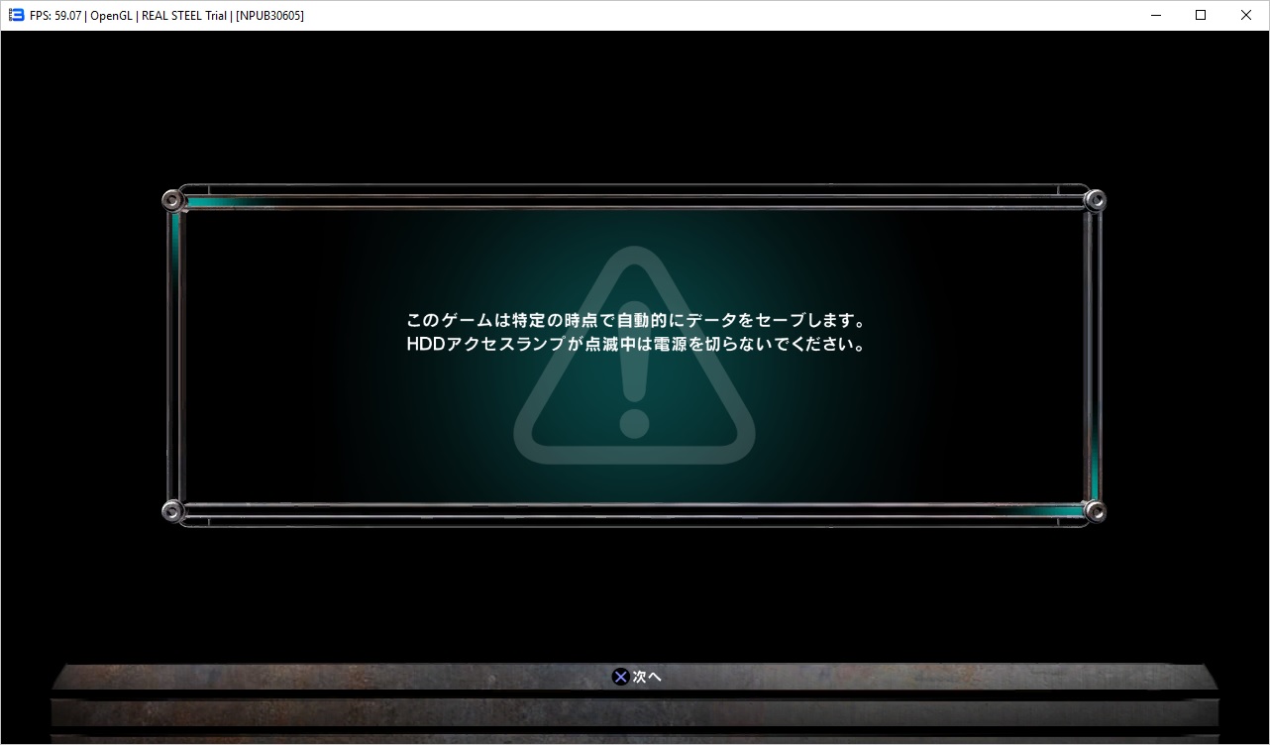Viewport: 1270px width, 745px height.
Task: Click the top-left bolt of the dialog frame
Action: tap(173, 200)
